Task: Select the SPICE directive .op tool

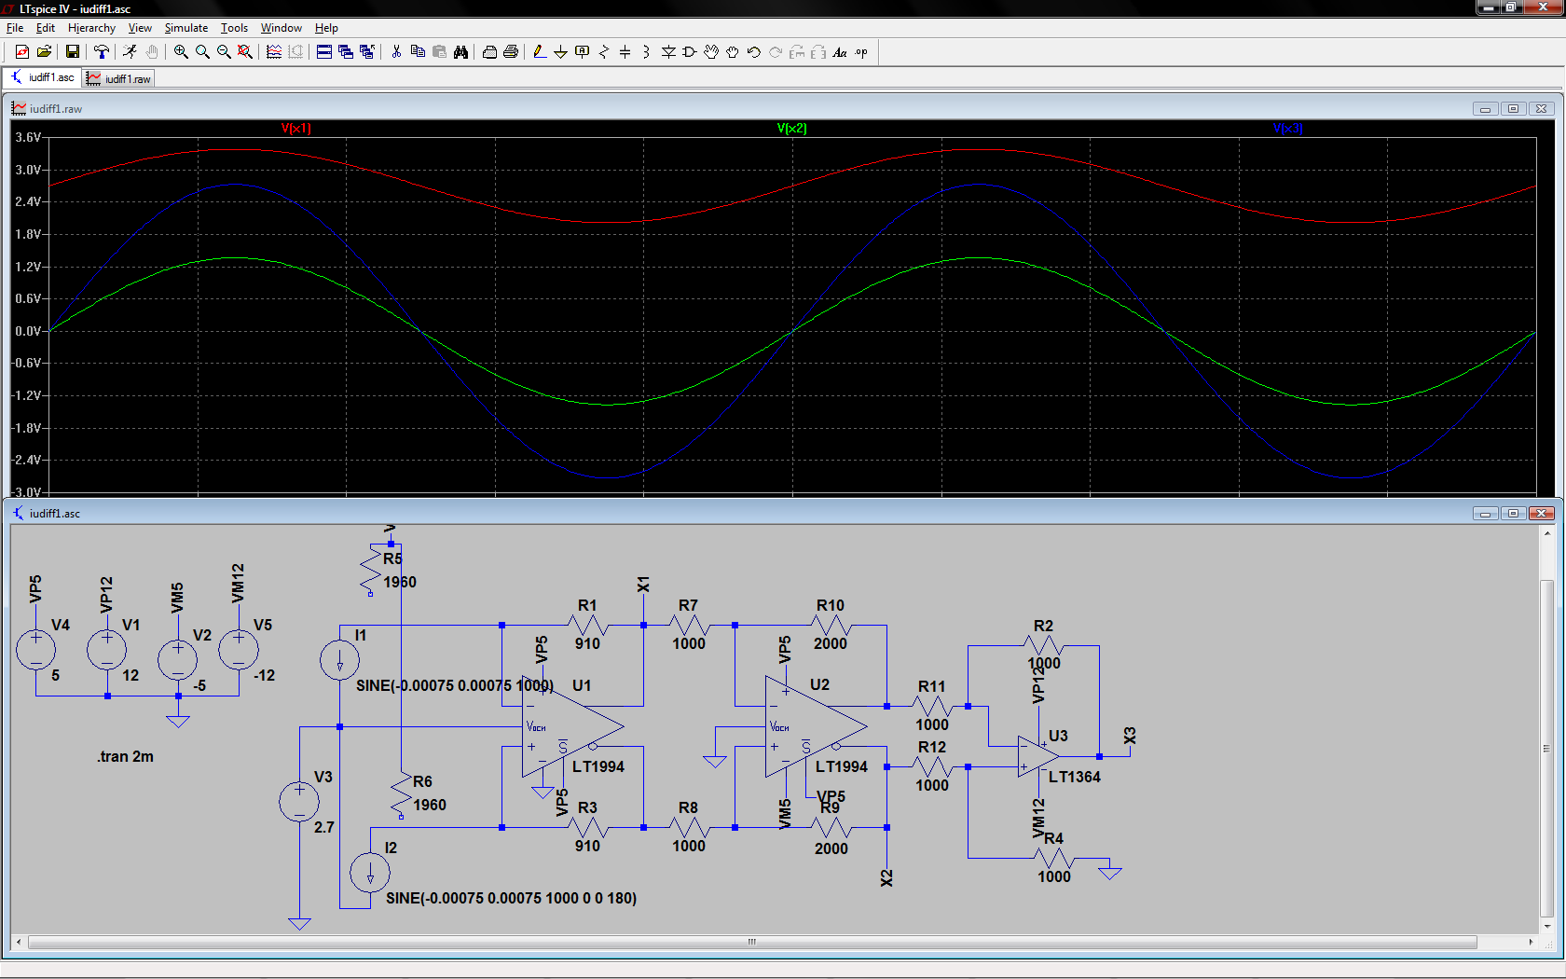Action: click(861, 52)
